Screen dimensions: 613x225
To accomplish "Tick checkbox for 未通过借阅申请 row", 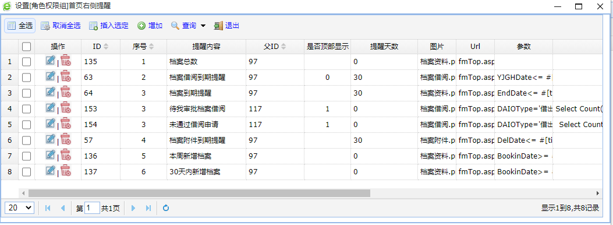I will (x=26, y=124).
